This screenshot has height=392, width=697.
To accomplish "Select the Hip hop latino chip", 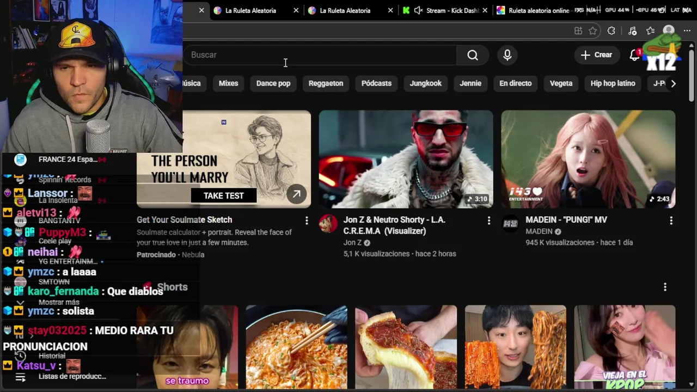I will pyautogui.click(x=613, y=83).
